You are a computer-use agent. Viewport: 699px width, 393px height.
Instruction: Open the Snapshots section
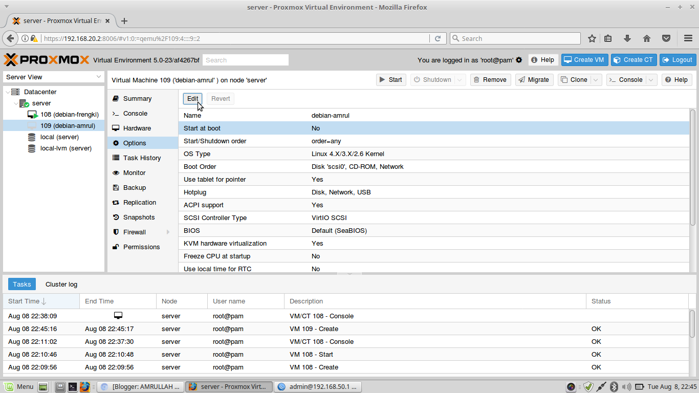[143, 217]
